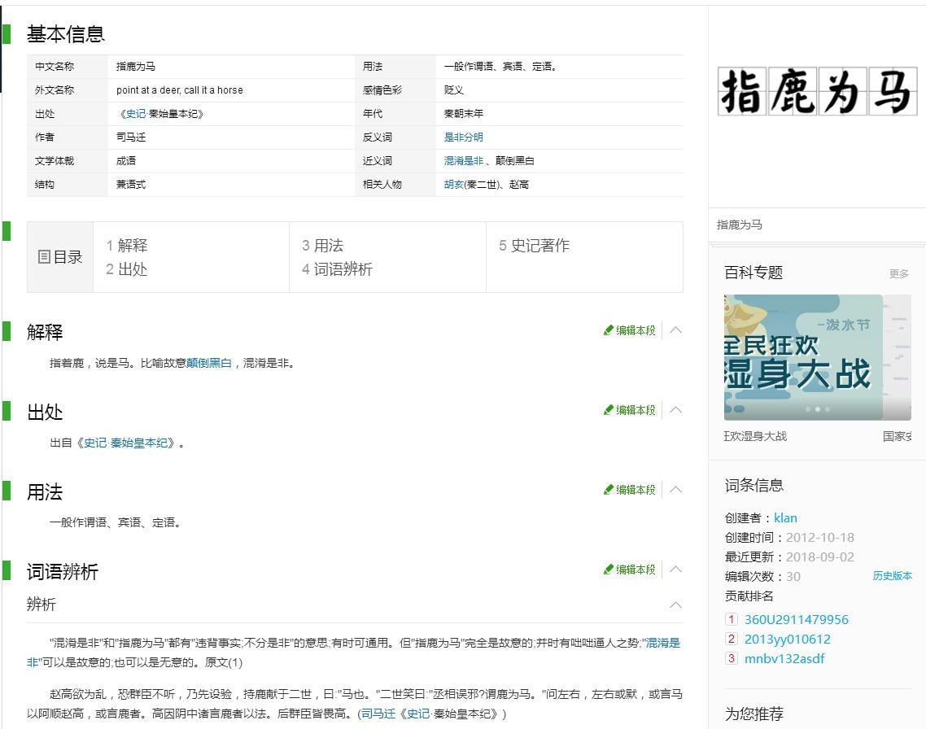Click the pencil icon beside 解释 编辑本段
This screenshot has width=926, height=729.
[x=609, y=330]
